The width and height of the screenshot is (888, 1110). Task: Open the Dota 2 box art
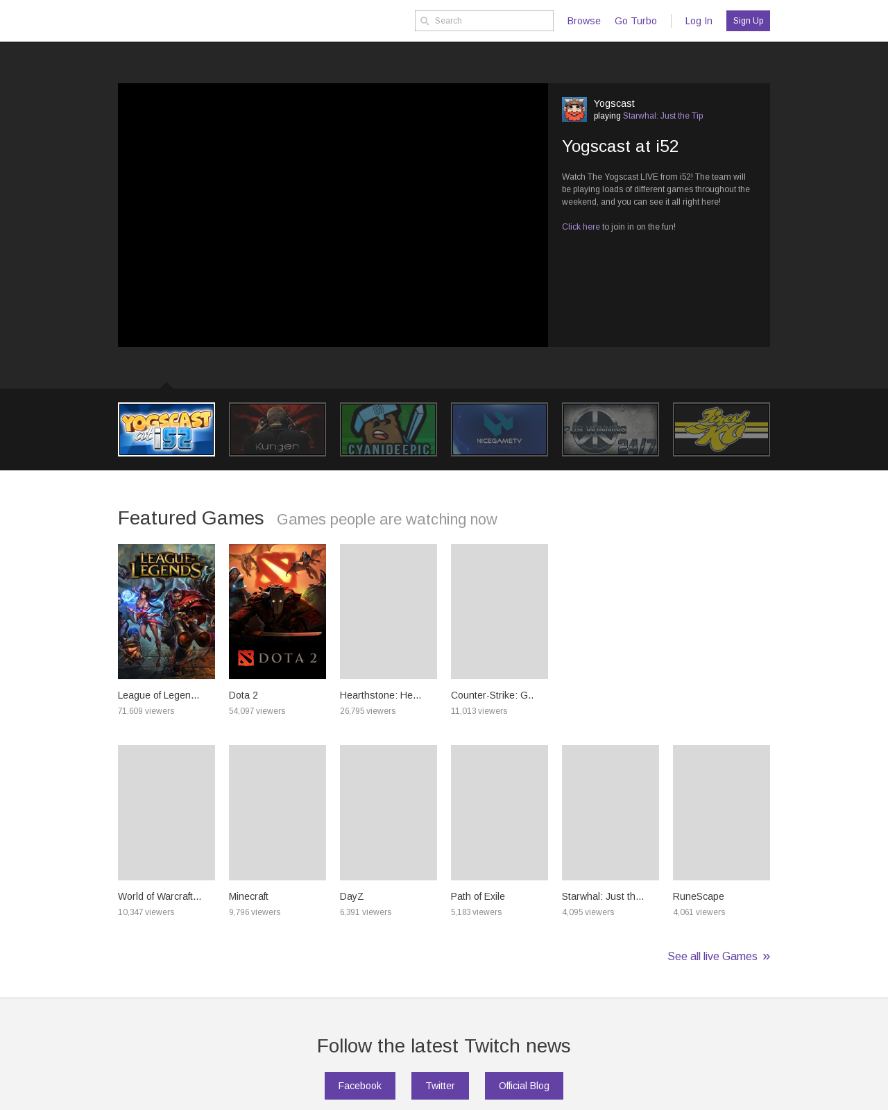coord(277,611)
